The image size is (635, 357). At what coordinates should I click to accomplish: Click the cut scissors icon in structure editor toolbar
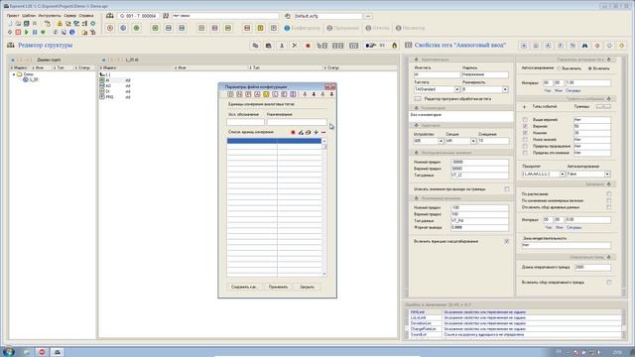[282, 46]
